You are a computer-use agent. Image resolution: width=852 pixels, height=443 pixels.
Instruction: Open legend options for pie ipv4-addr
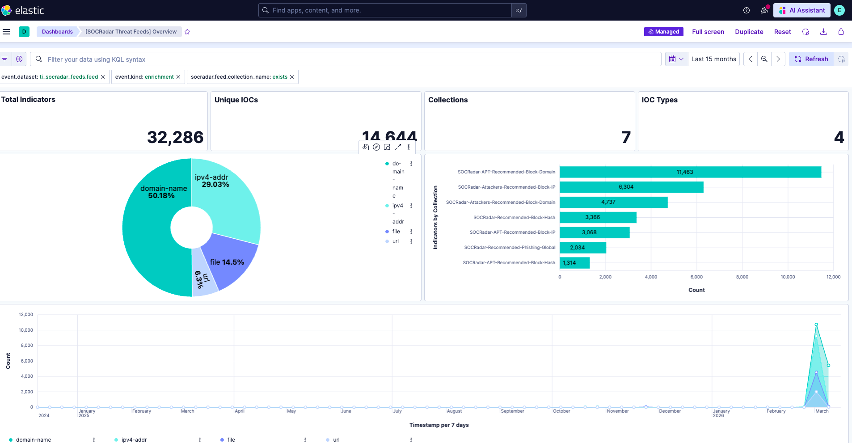(411, 206)
